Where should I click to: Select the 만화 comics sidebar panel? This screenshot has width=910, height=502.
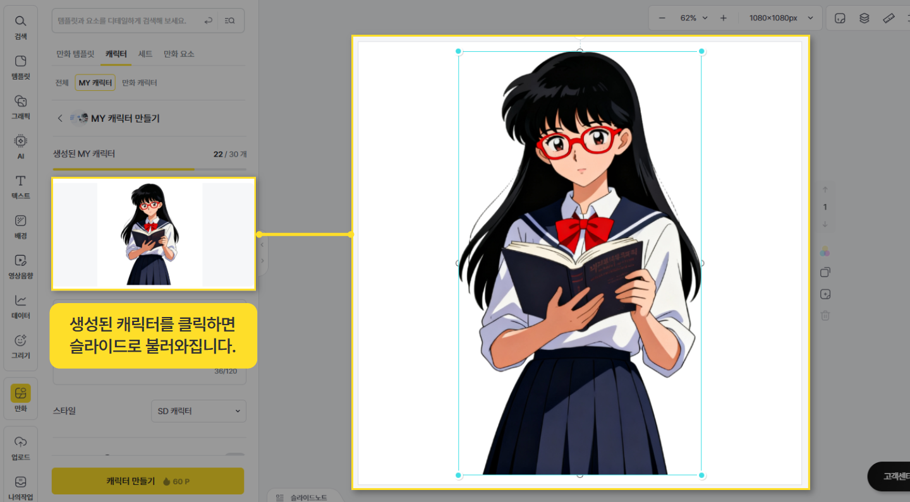[x=20, y=399]
